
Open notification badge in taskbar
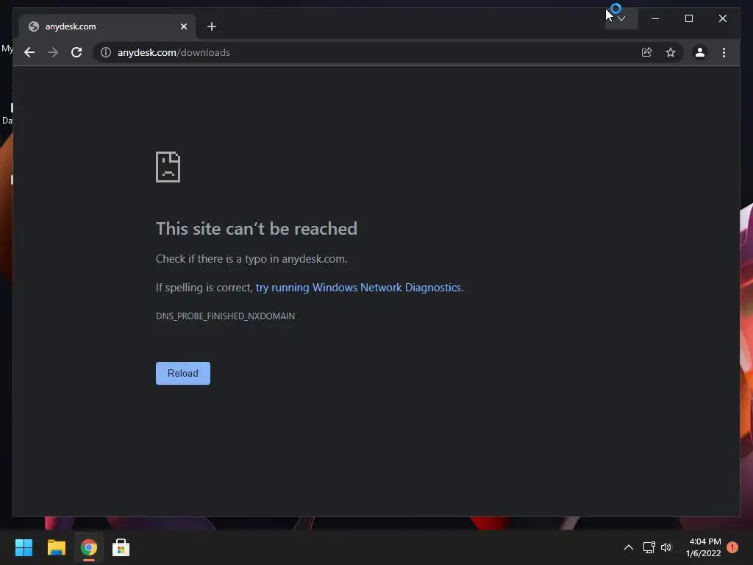[x=732, y=547]
